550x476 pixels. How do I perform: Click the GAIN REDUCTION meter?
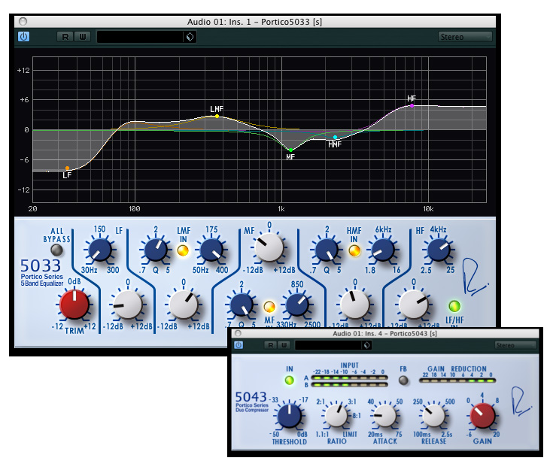(457, 380)
